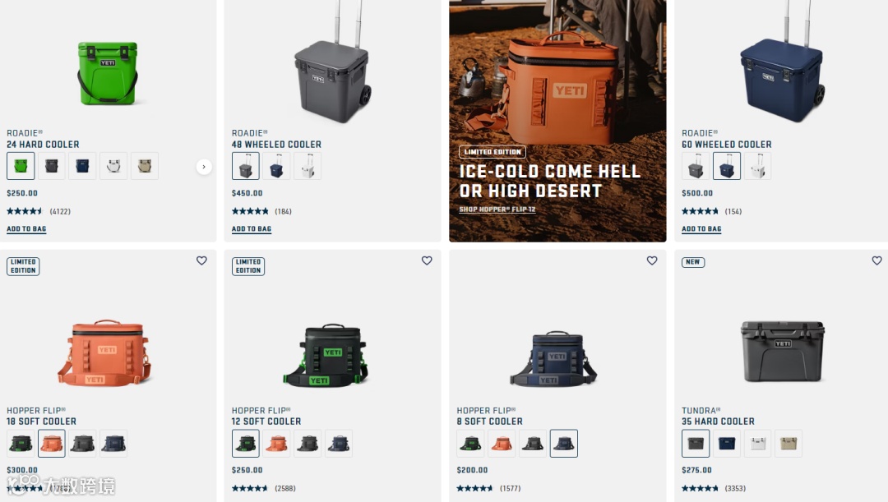
Task: Select tan swatch for Tundra 35 Hard Cooler
Action: click(789, 443)
